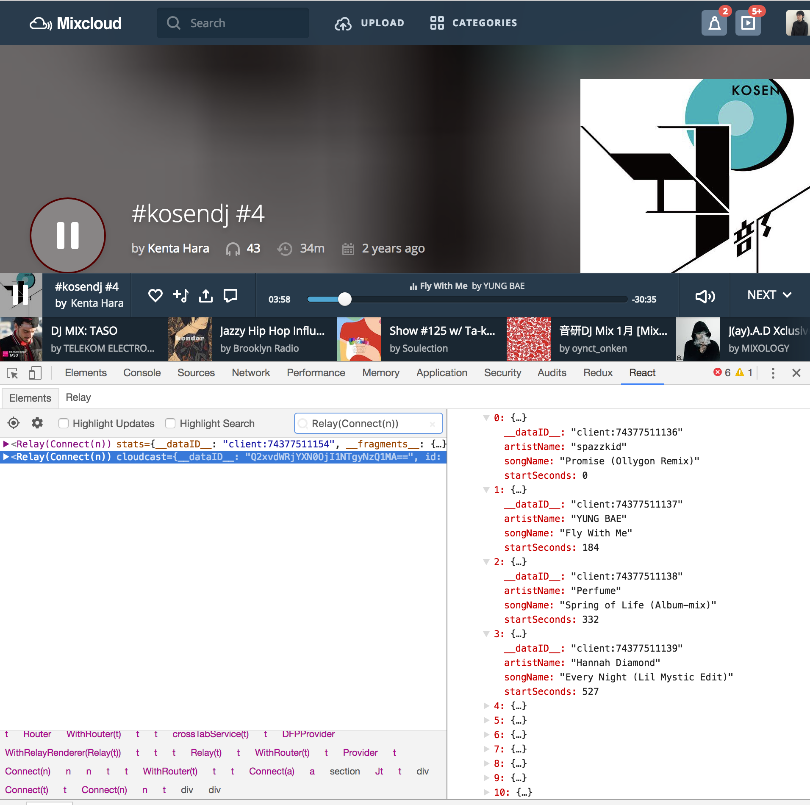Add show to playlist icon
This screenshot has width=810, height=805.
click(181, 295)
